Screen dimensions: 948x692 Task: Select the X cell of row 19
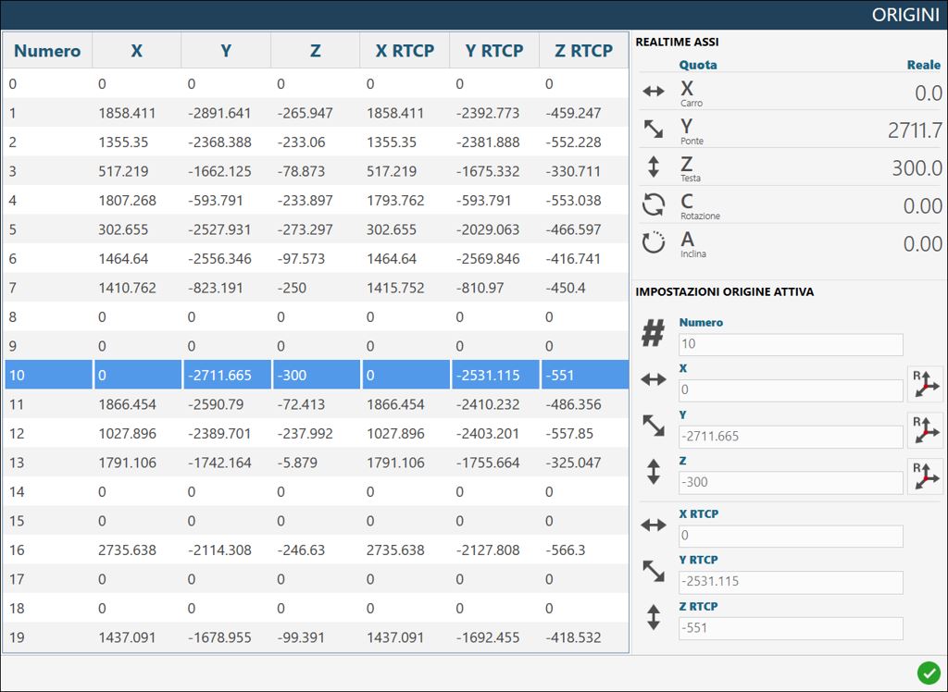pyautogui.click(x=137, y=637)
